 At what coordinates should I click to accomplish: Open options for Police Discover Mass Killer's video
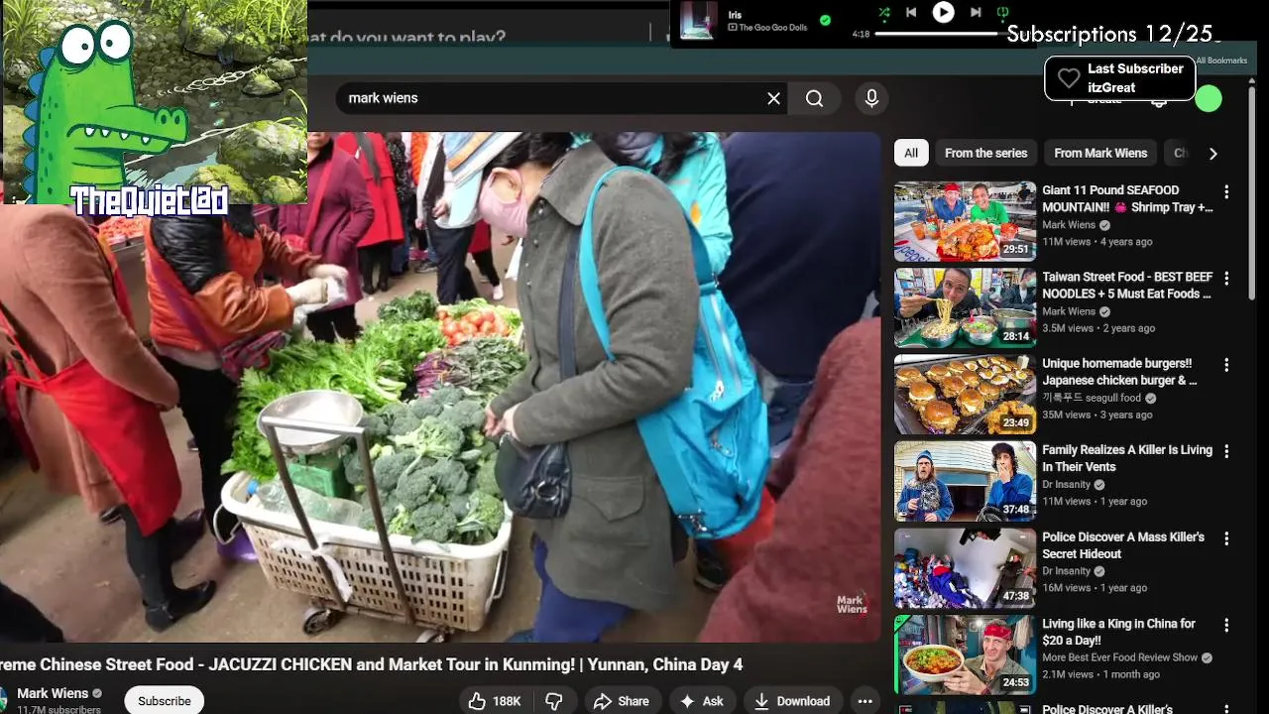[1226, 538]
